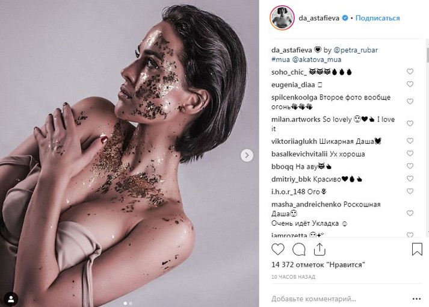
Task: Save the post with the bookmark icon
Action: coord(417,249)
